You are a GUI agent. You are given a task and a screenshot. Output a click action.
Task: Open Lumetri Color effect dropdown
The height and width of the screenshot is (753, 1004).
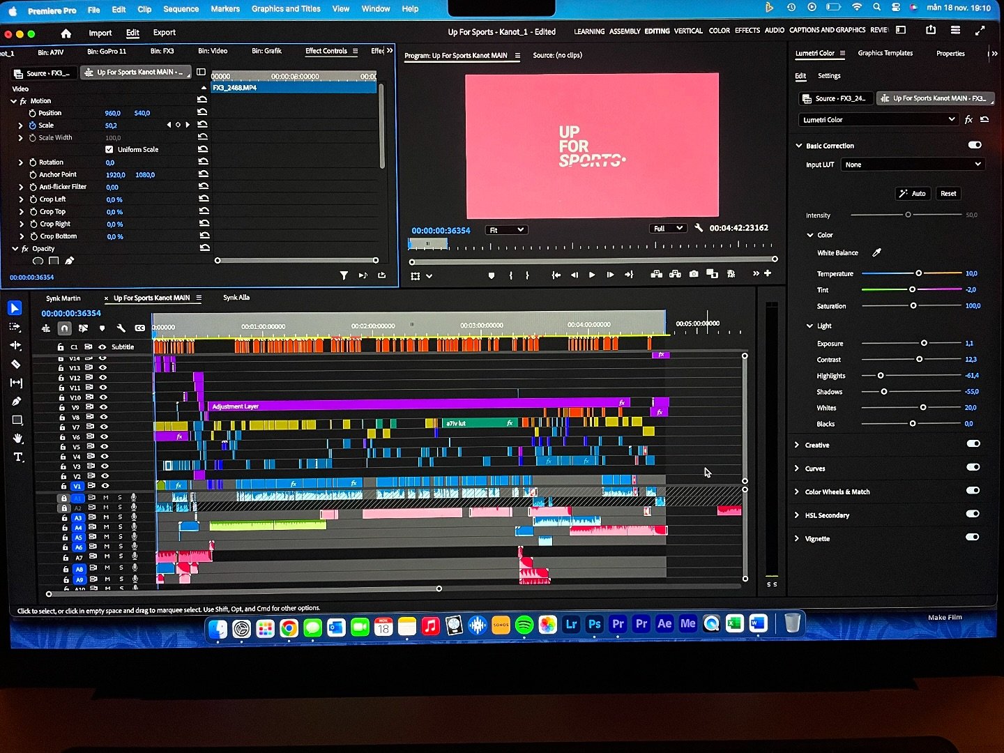coord(878,120)
